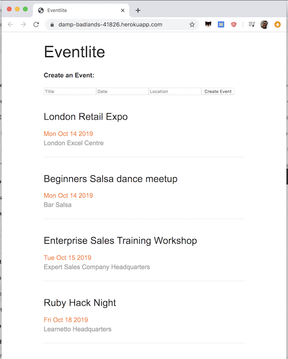Click the browser forward arrow
Screen dimensions: 288x359
[23, 24]
